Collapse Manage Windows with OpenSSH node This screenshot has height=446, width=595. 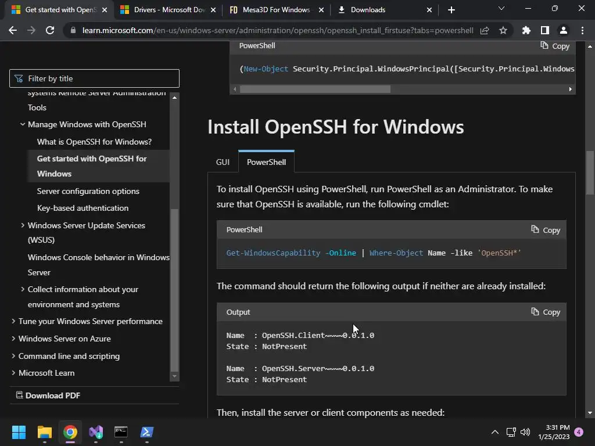point(23,124)
